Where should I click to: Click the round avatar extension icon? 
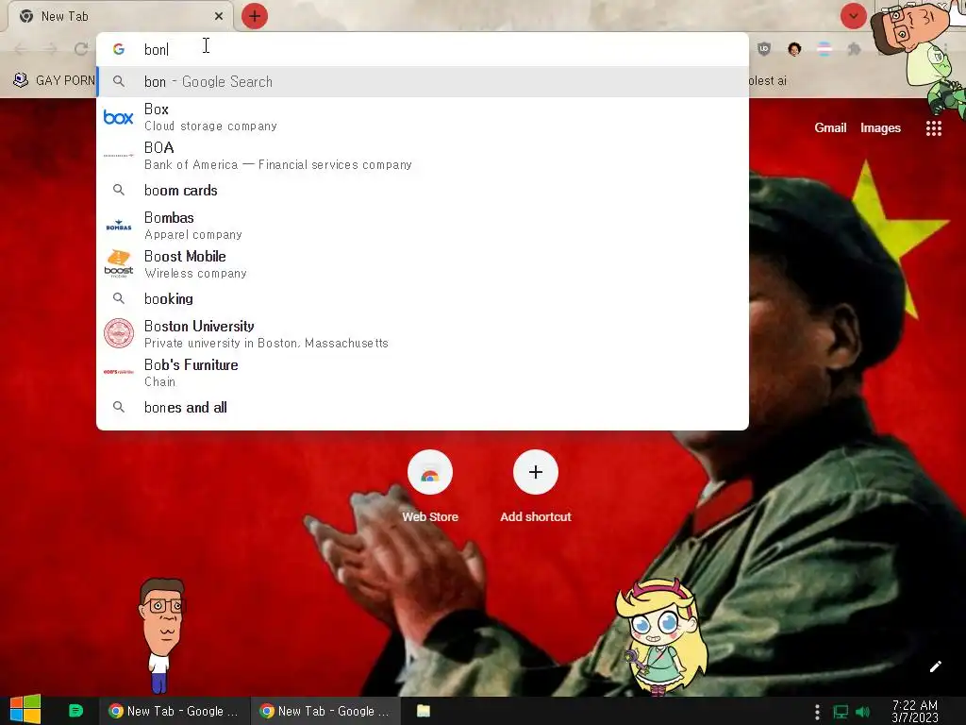pyautogui.click(x=794, y=49)
